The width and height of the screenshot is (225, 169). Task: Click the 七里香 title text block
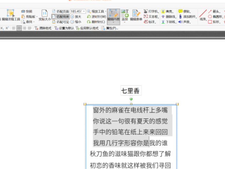(x=131, y=90)
